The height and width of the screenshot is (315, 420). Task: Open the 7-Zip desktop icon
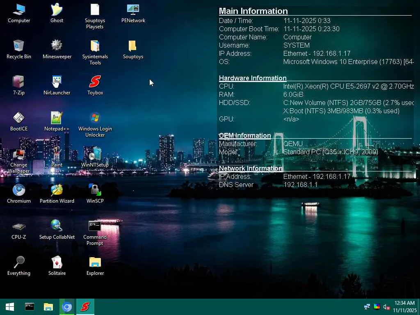point(18,82)
